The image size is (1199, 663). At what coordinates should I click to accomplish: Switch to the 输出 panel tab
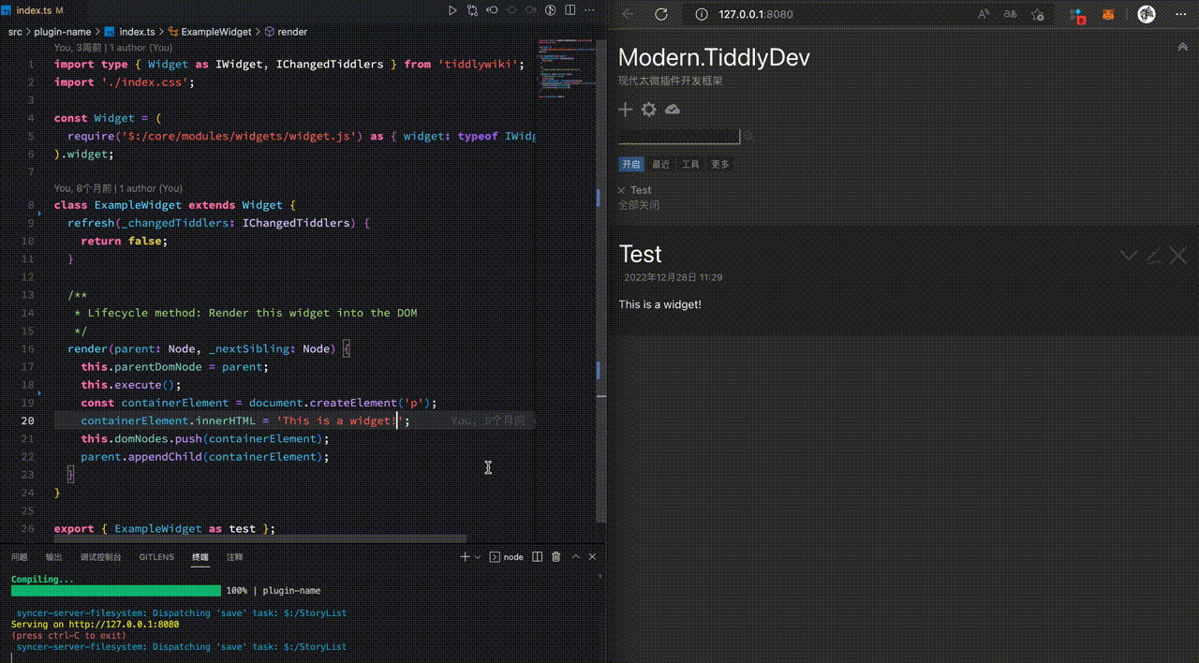pyautogui.click(x=54, y=557)
